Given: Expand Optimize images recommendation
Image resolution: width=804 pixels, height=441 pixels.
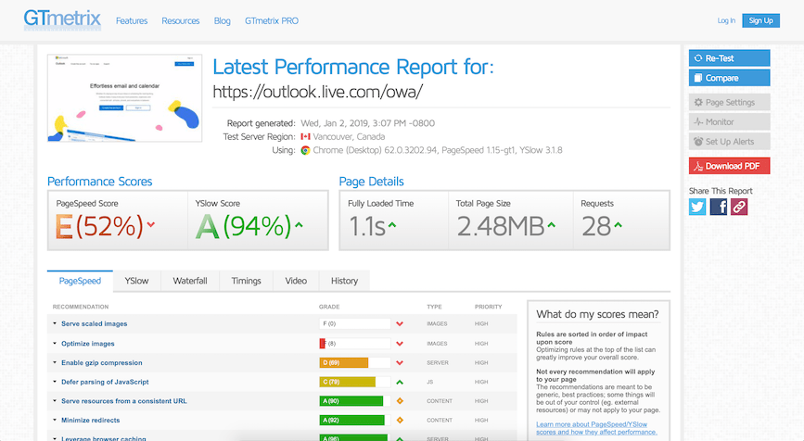Looking at the screenshot, I should coord(88,344).
